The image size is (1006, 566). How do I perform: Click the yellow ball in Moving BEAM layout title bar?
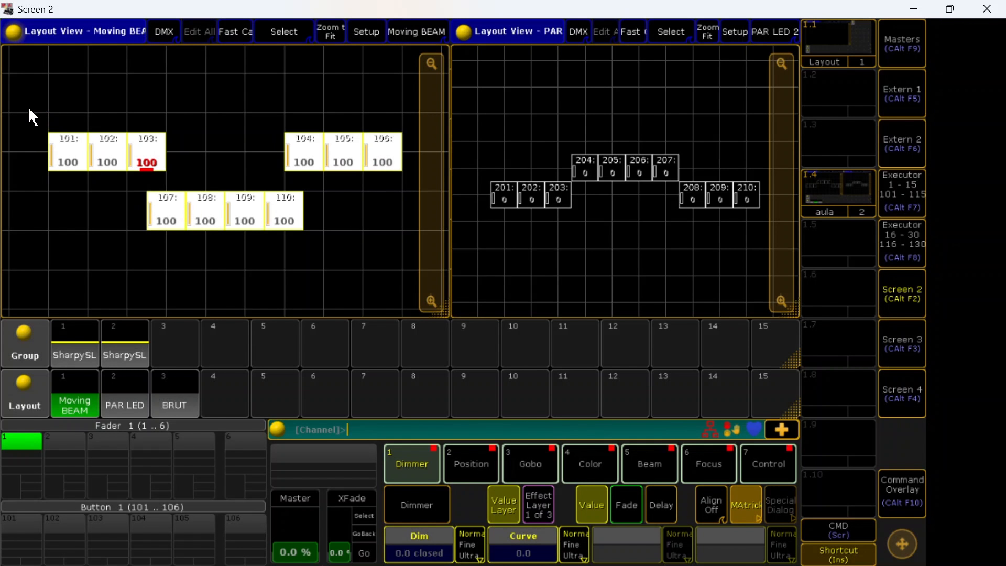[x=14, y=32]
